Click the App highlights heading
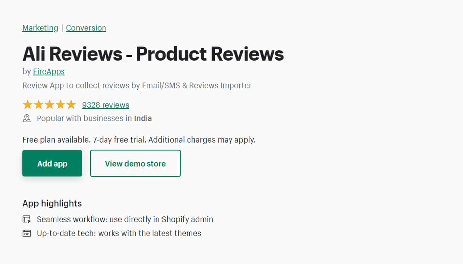This screenshot has height=264, width=463. pos(52,203)
